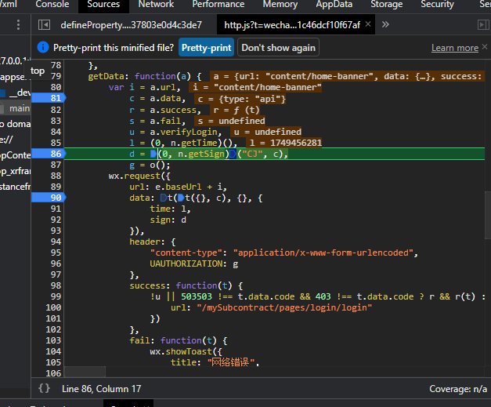Open the Performance tab

tap(218, 5)
